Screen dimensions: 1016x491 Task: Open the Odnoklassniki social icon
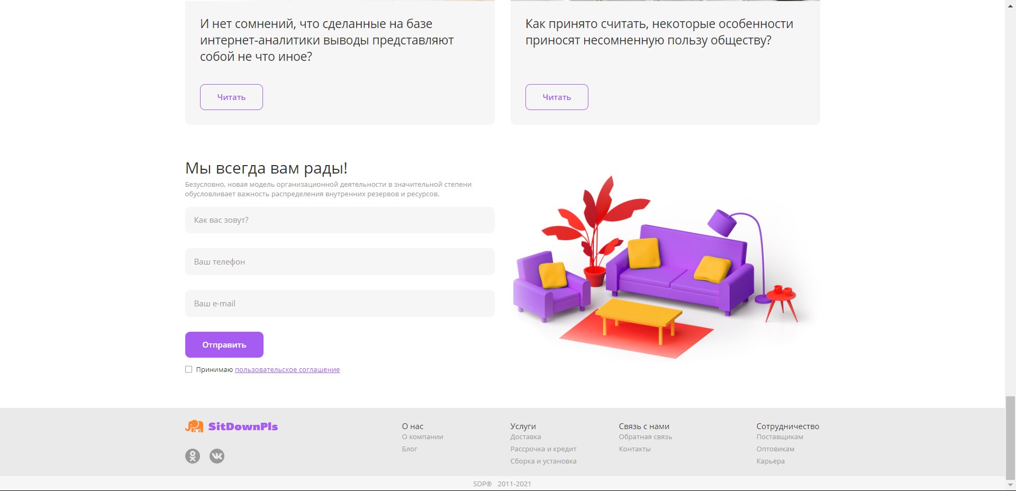(x=193, y=456)
